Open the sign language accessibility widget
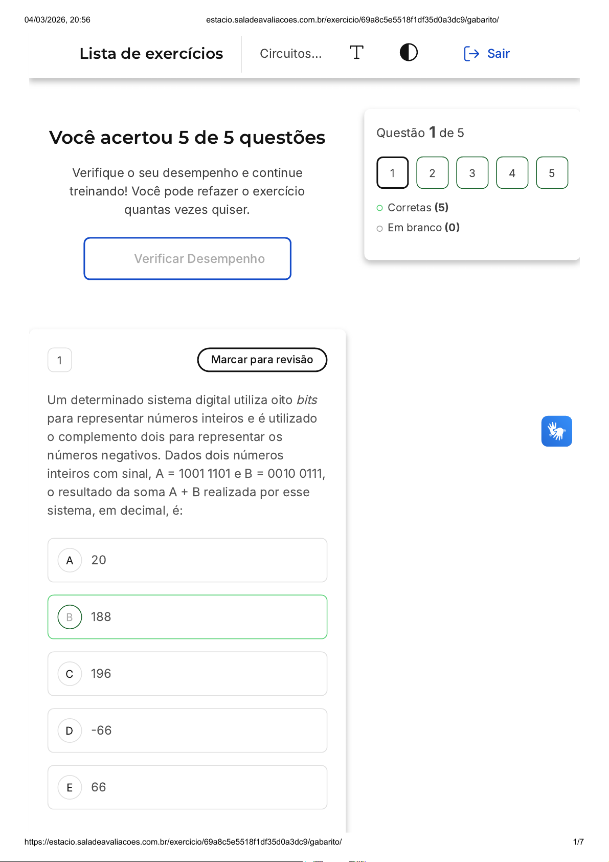 tap(556, 431)
